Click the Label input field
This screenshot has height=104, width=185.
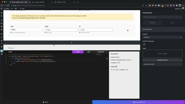[x=61, y=30]
